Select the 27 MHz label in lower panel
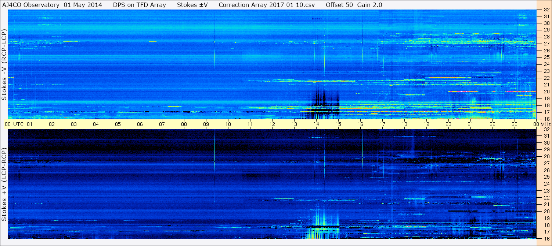The height and width of the screenshot is (246, 552). 546,163
